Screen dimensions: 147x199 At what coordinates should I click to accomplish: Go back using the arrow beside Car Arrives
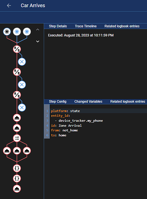9,6
